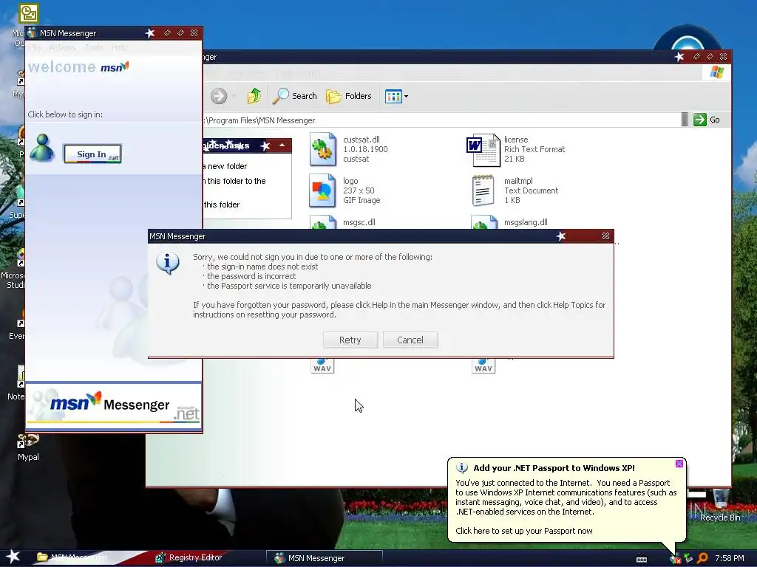Click the green buddy icon beside Sign In

point(41,148)
